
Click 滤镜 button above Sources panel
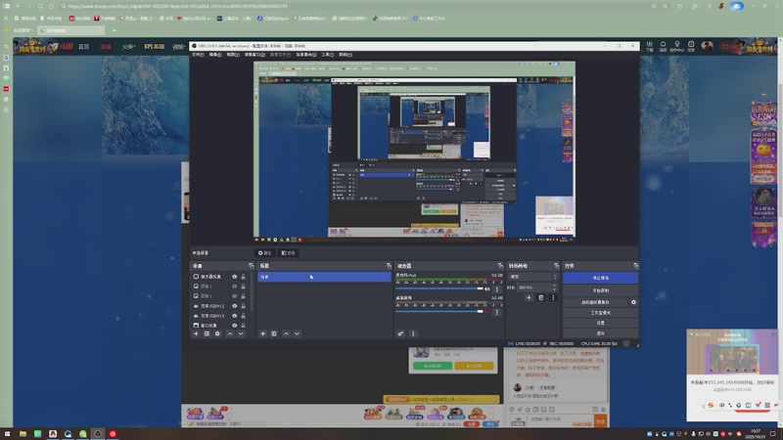(x=288, y=253)
